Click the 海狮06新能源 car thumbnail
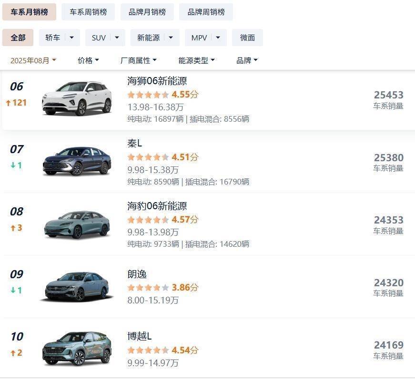 point(77,98)
